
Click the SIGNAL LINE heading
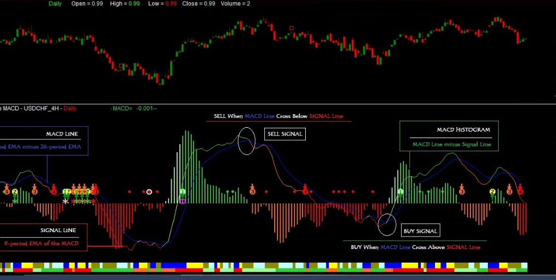click(x=58, y=230)
